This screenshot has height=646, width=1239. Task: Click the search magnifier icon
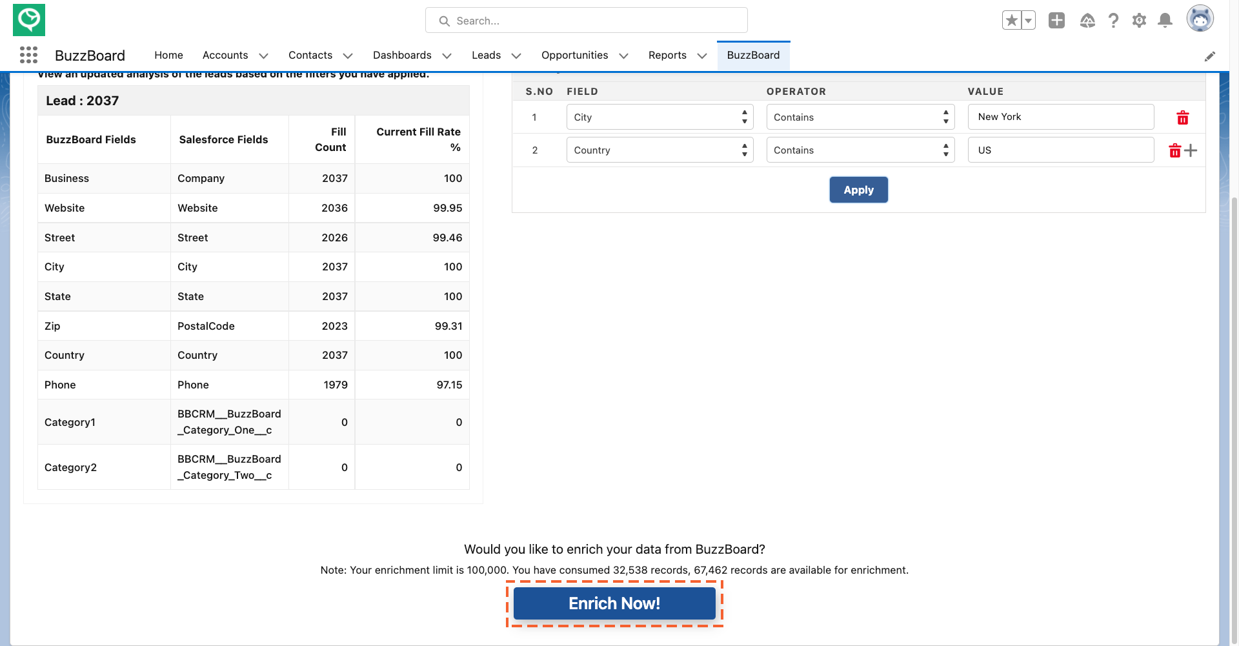(444, 21)
